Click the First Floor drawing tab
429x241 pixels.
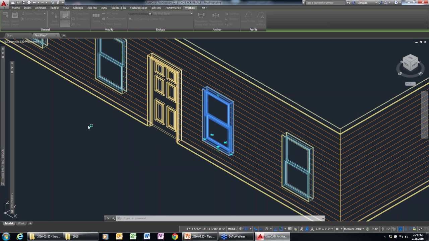(41, 35)
